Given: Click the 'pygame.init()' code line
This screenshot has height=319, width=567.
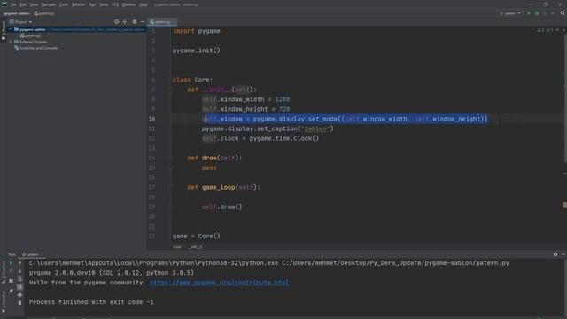Looking at the screenshot, I should [197, 51].
